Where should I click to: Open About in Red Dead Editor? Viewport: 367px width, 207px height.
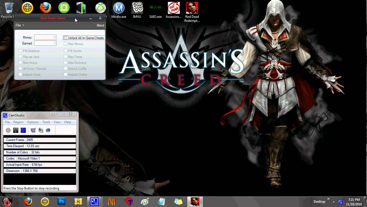point(100,25)
